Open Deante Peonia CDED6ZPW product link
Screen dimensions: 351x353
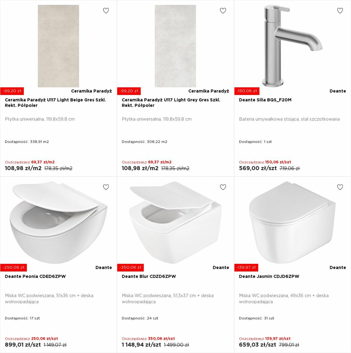[x=35, y=276]
